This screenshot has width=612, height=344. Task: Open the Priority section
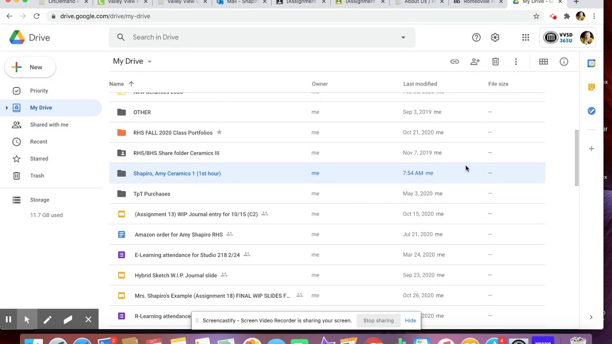click(39, 91)
